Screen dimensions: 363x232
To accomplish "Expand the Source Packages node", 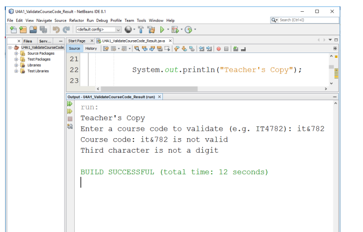I will coord(16,53).
